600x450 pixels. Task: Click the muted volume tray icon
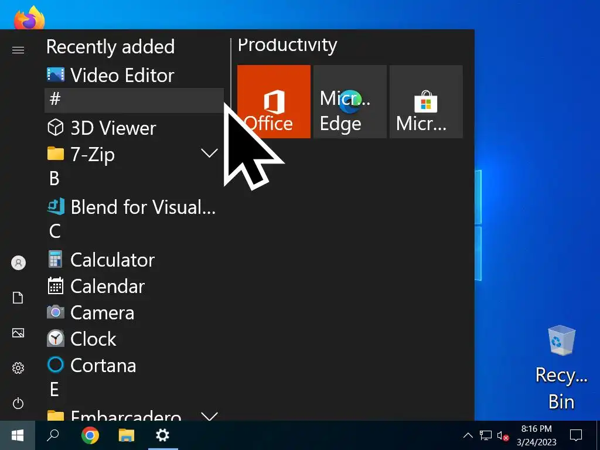[503, 435]
